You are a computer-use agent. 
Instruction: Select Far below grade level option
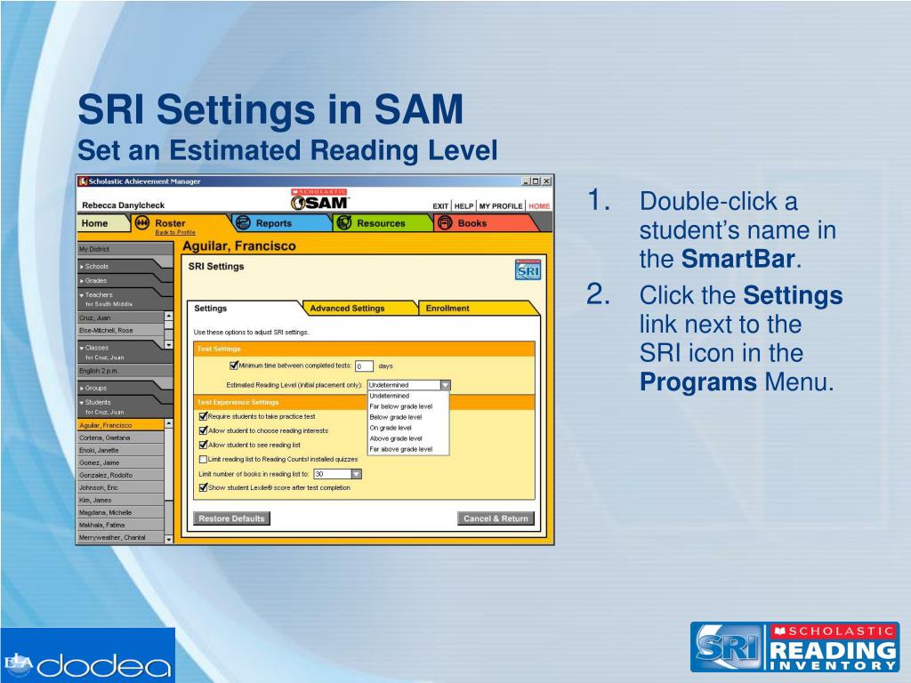(x=408, y=406)
